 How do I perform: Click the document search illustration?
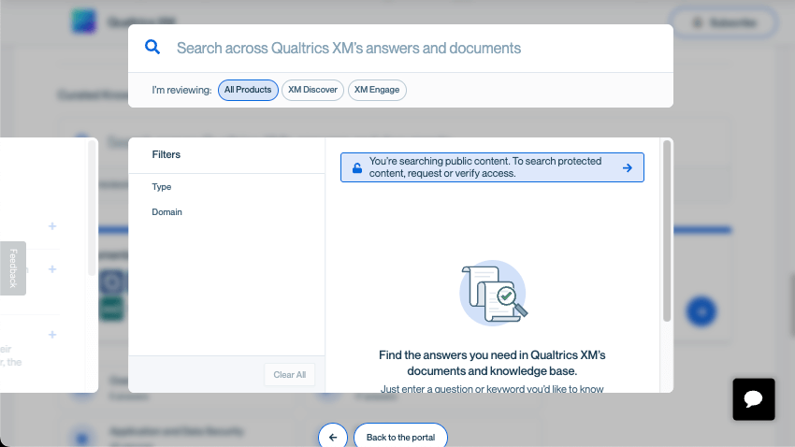[x=493, y=293]
